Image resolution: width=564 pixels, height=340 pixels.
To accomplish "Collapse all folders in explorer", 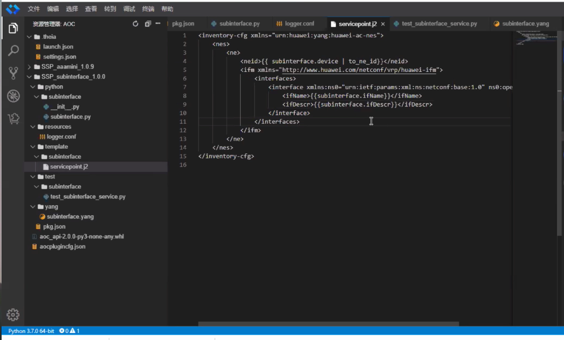I will [148, 24].
